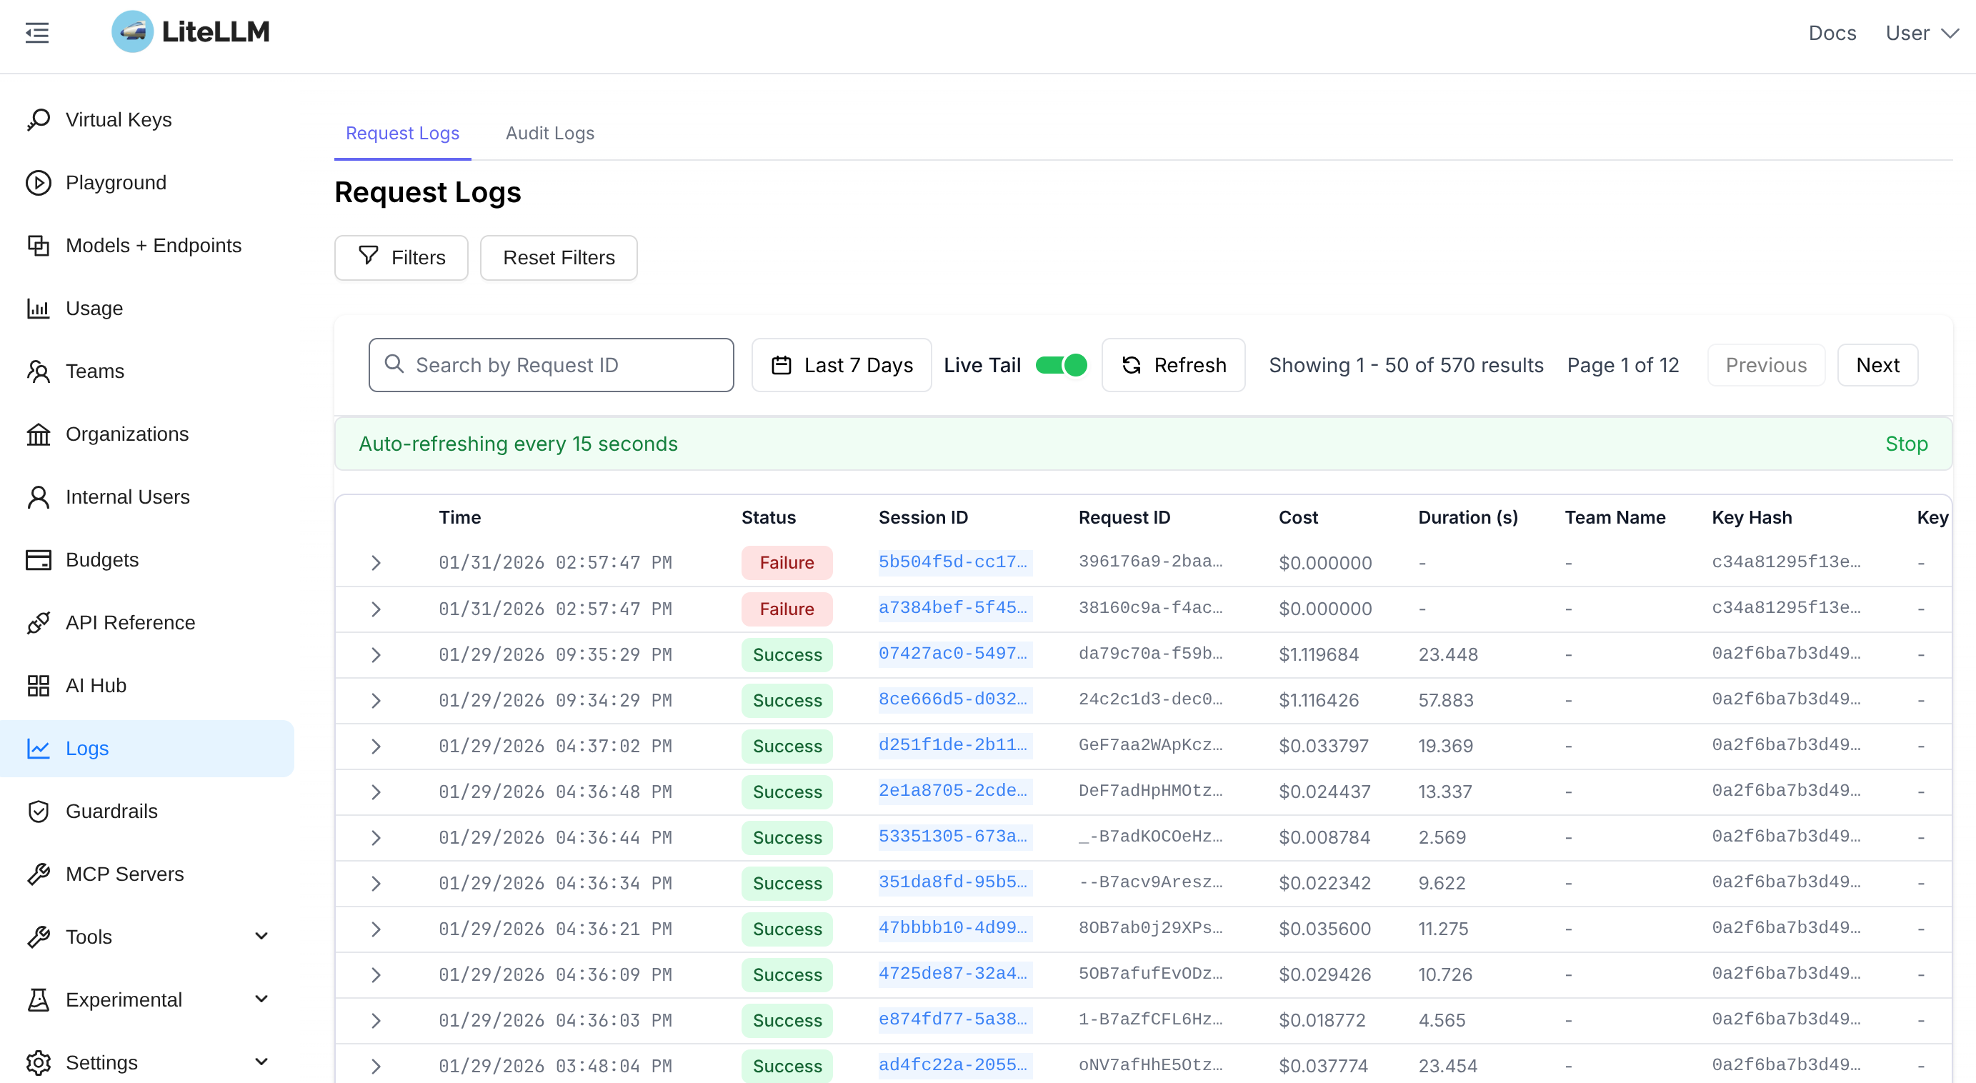Viewport: 1976px width, 1083px height.
Task: Click the Usage bar chart icon
Action: click(39, 309)
